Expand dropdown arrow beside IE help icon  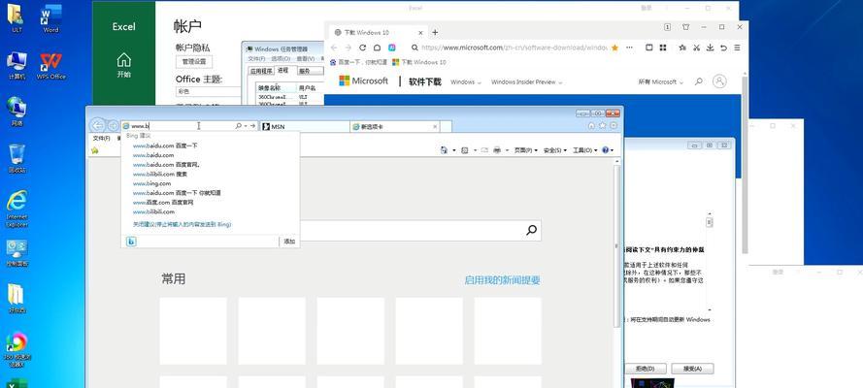[x=612, y=150]
